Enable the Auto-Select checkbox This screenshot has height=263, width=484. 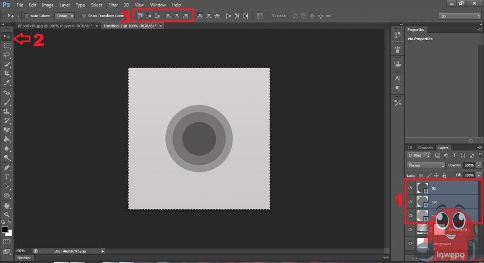26,16
